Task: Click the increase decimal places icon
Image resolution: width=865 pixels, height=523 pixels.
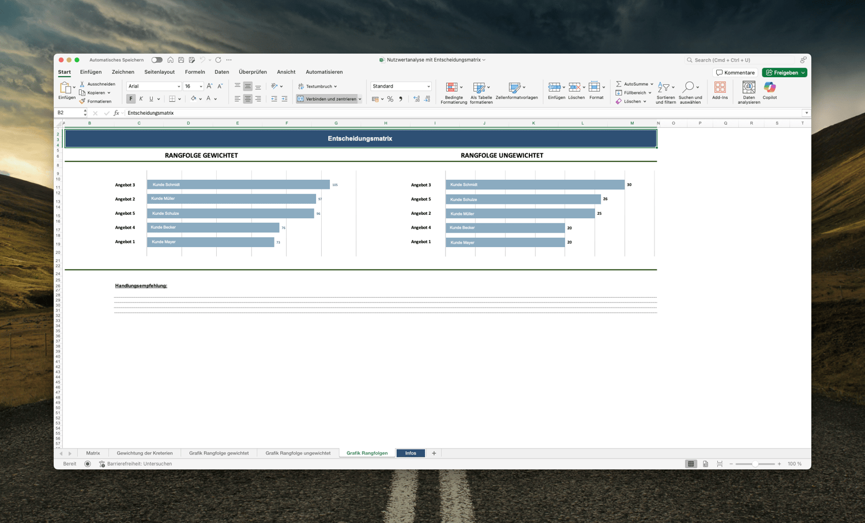Action: (x=417, y=99)
